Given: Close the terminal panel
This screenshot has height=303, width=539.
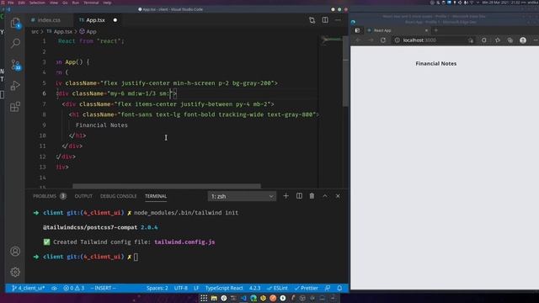Looking at the screenshot, I should point(338,196).
